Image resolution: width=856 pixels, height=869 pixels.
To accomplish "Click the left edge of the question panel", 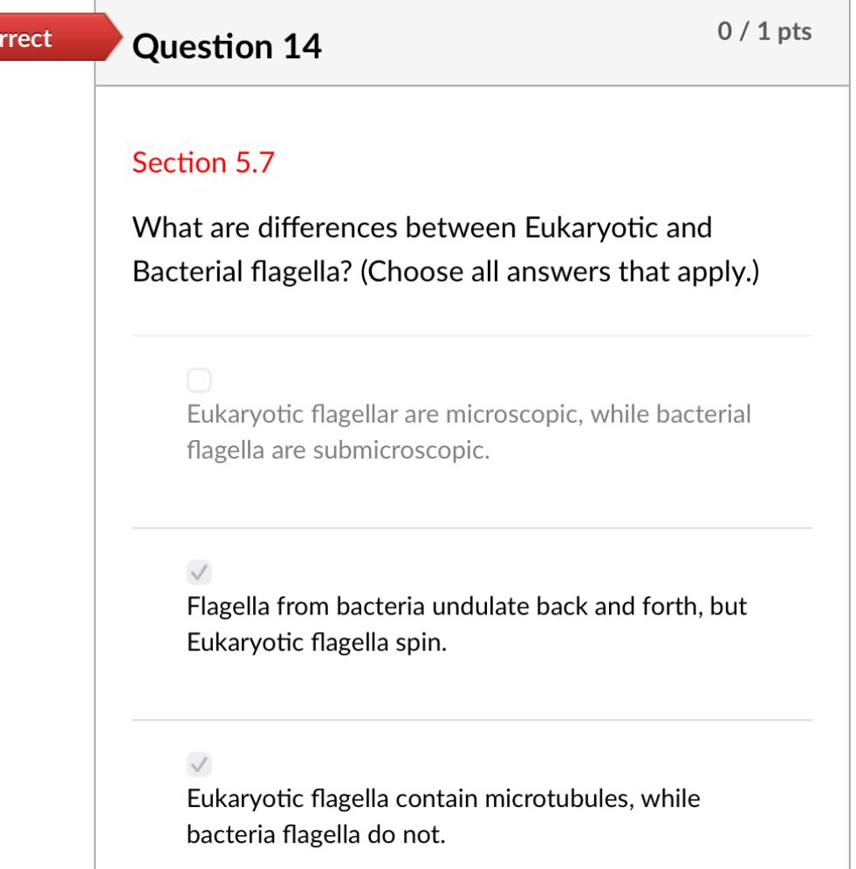I will [98, 436].
